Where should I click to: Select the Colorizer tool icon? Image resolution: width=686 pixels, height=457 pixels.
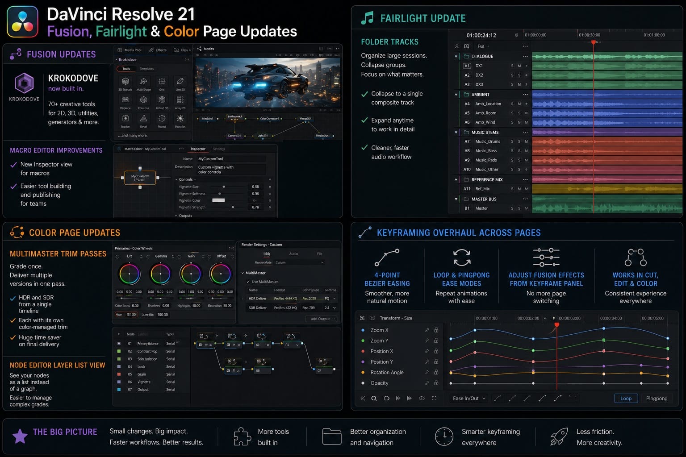pyautogui.click(x=143, y=100)
